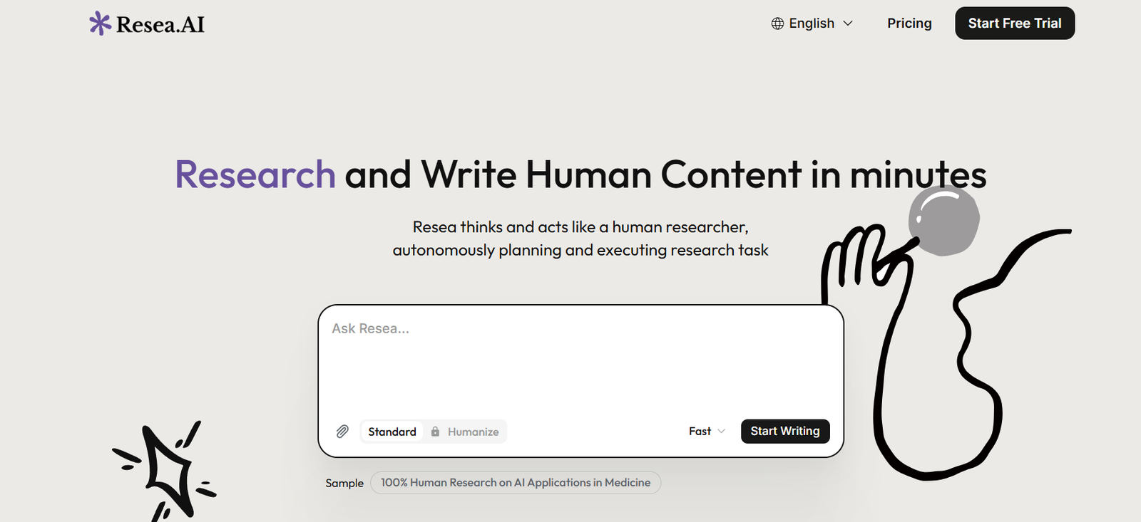Click the Resea.AI brand name text

coord(160,25)
